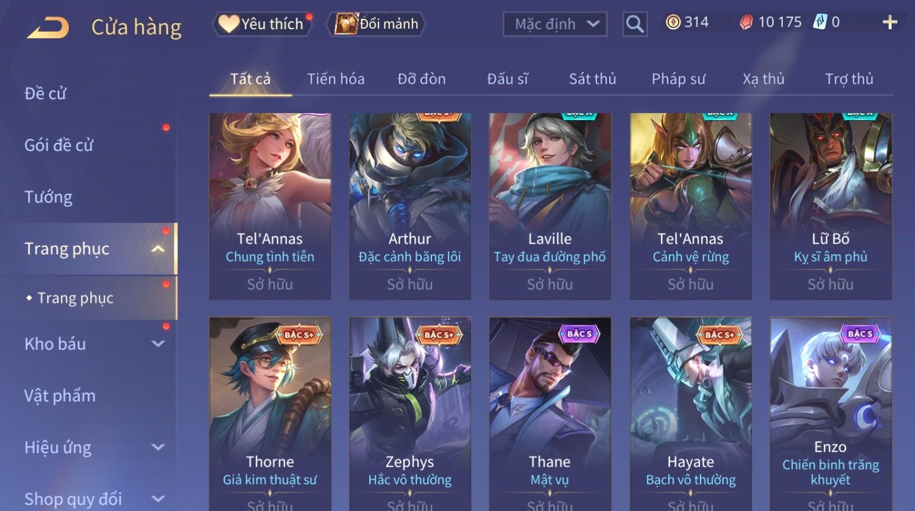Image resolution: width=915 pixels, height=511 pixels.
Task: Collapse the Trang phục sidebar section
Action: 158,249
